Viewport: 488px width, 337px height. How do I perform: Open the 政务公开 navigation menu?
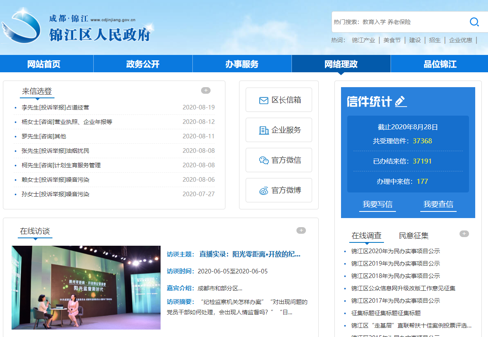143,64
